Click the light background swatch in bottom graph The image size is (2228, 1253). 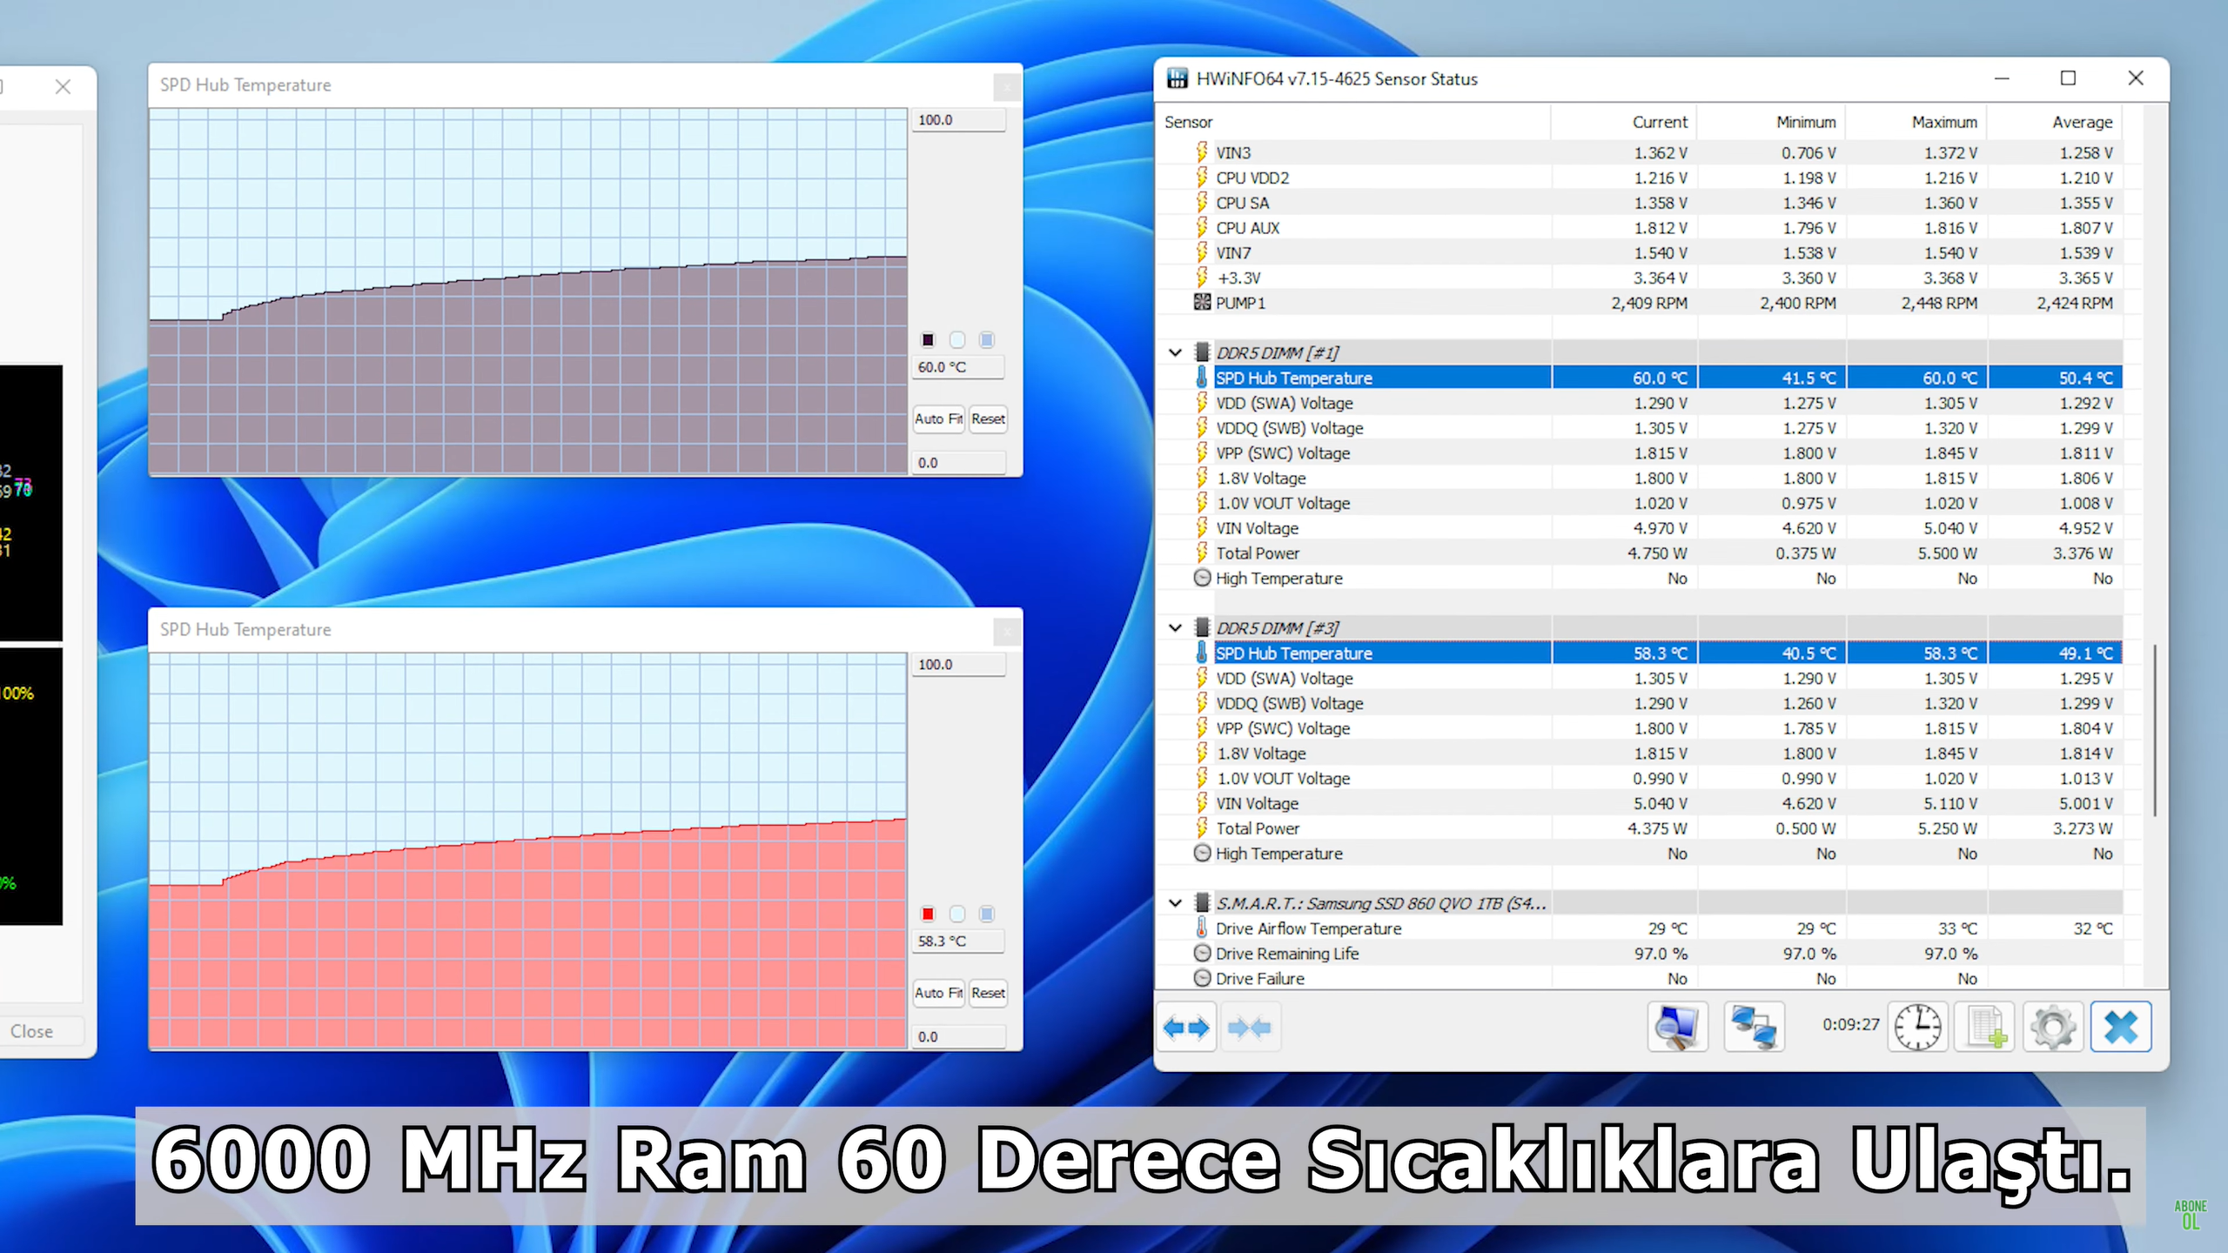click(957, 914)
